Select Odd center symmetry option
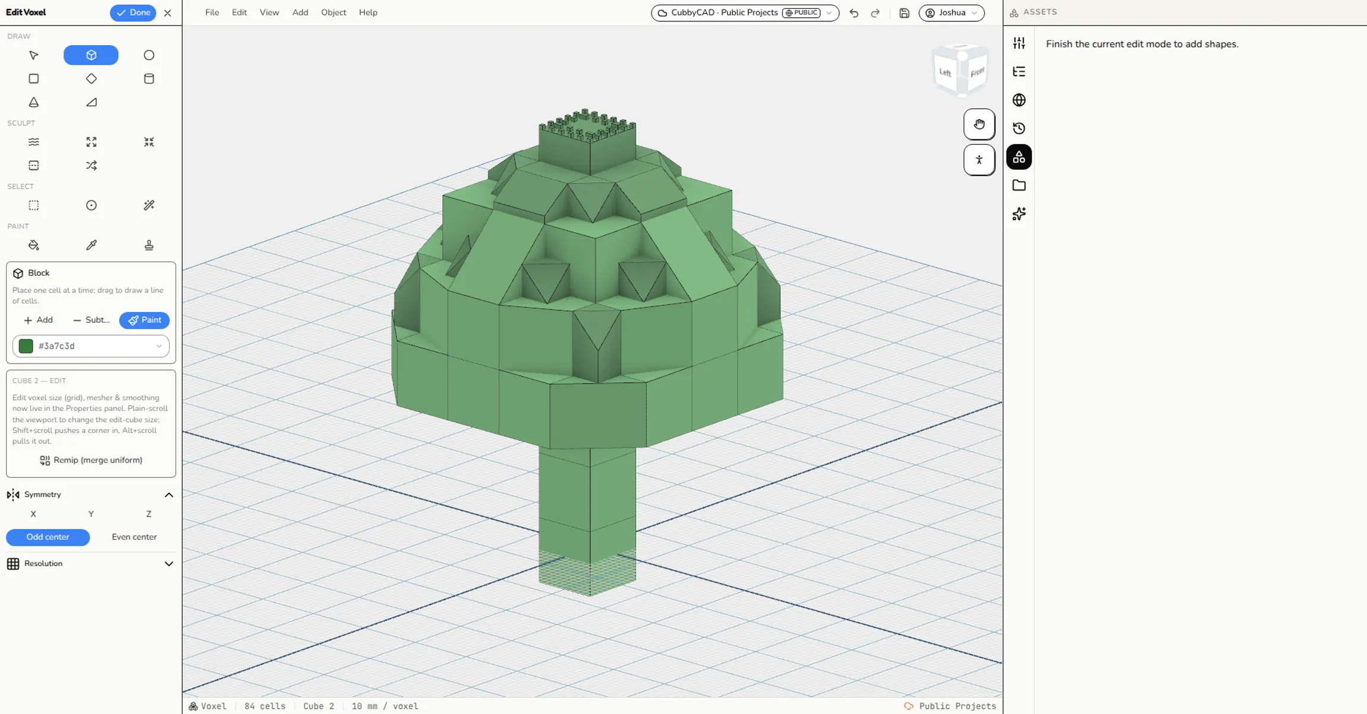The width and height of the screenshot is (1367, 714). point(48,537)
